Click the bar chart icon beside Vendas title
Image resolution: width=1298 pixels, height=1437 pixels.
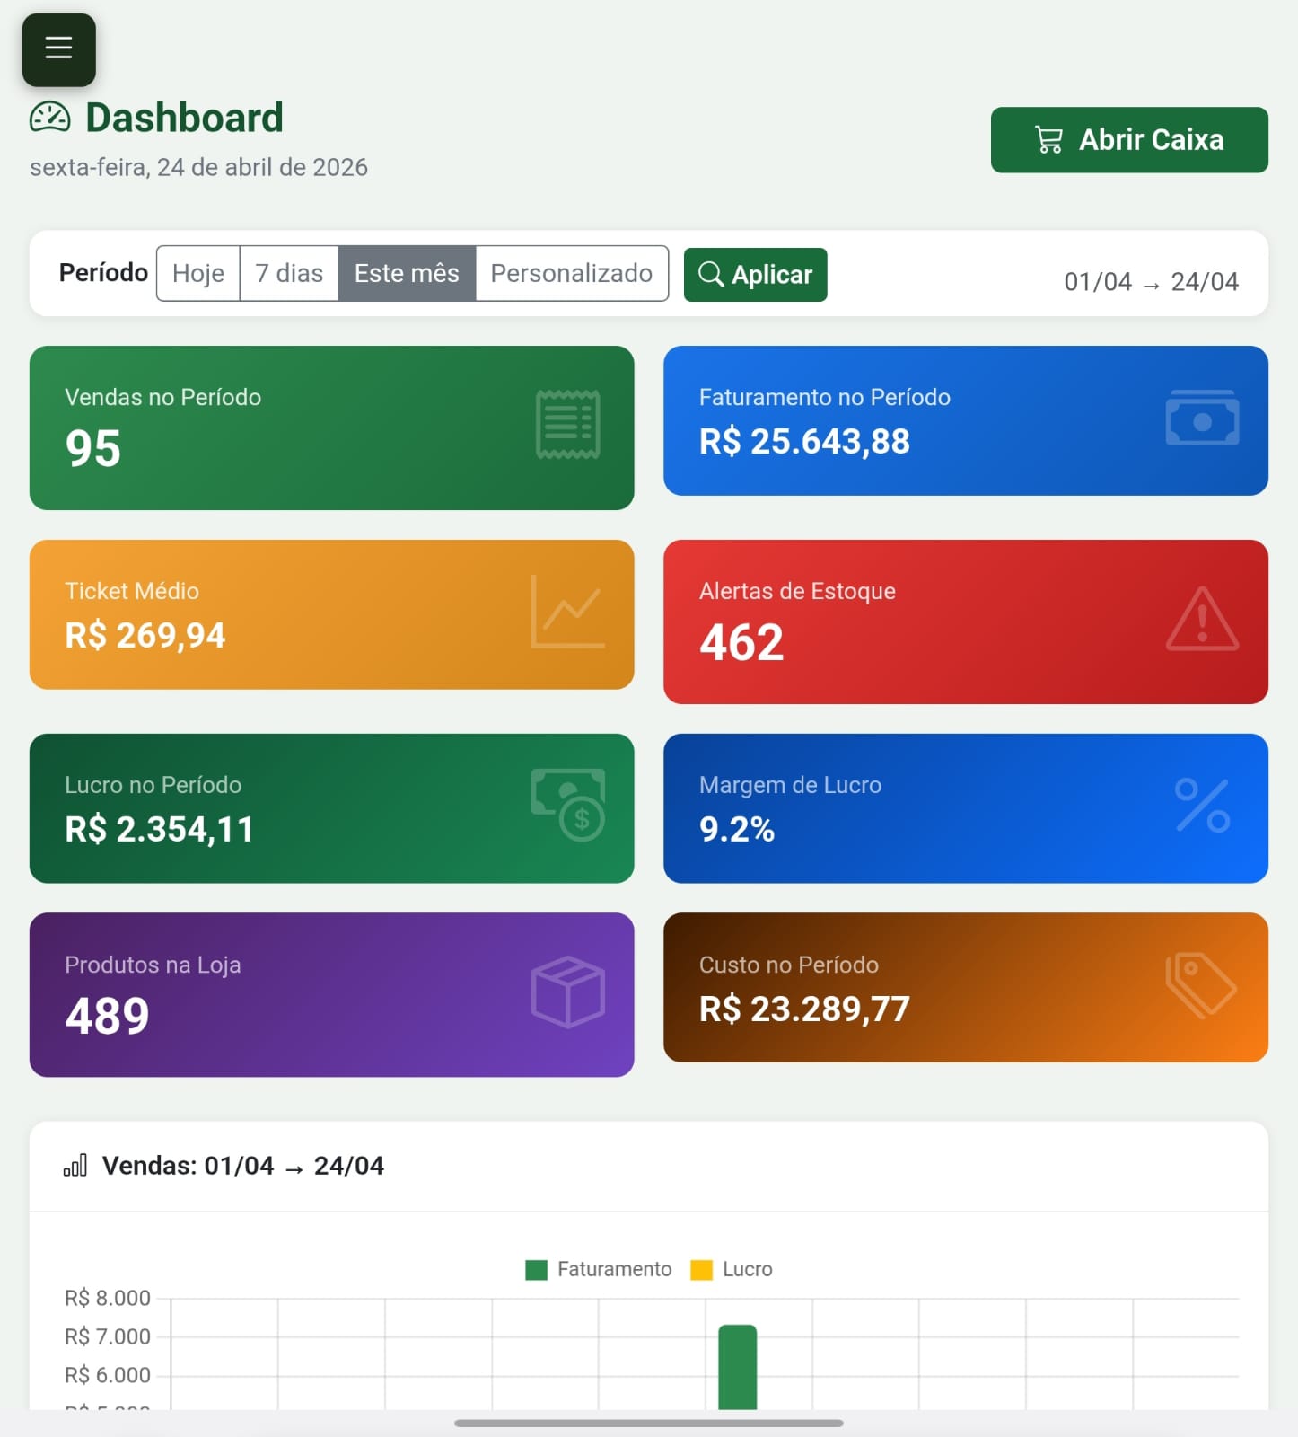pos(75,1166)
